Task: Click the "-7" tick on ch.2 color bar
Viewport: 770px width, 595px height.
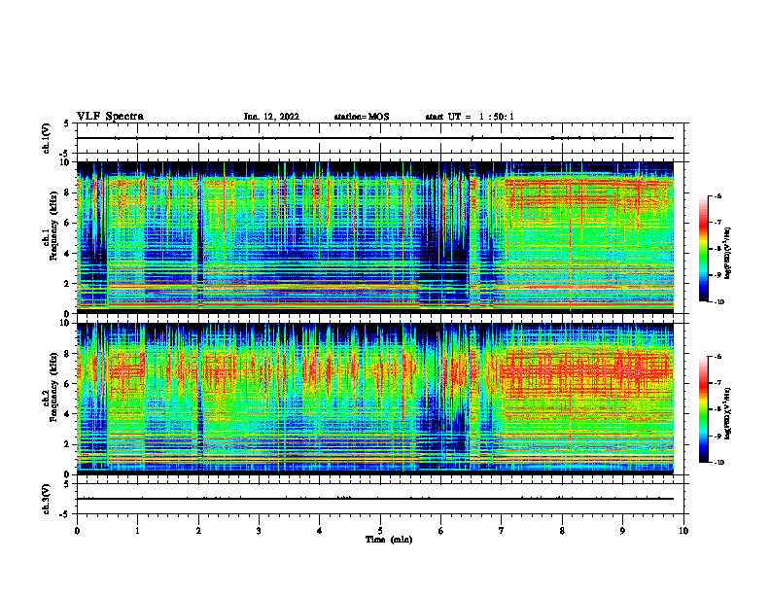Action: (x=717, y=383)
